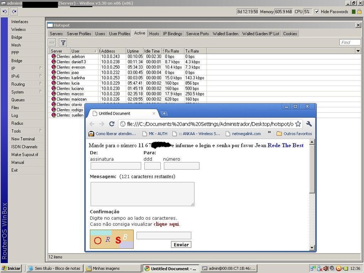The width and height of the screenshot is (364, 273).
Task: Switch to the Cookies tab
Action: pyautogui.click(x=290, y=34)
